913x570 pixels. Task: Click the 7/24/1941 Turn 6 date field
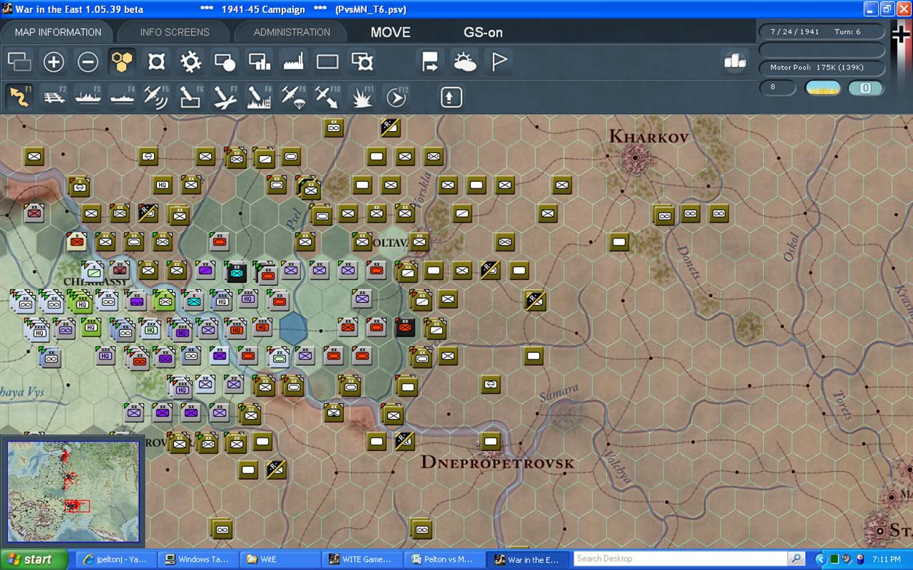(x=822, y=32)
